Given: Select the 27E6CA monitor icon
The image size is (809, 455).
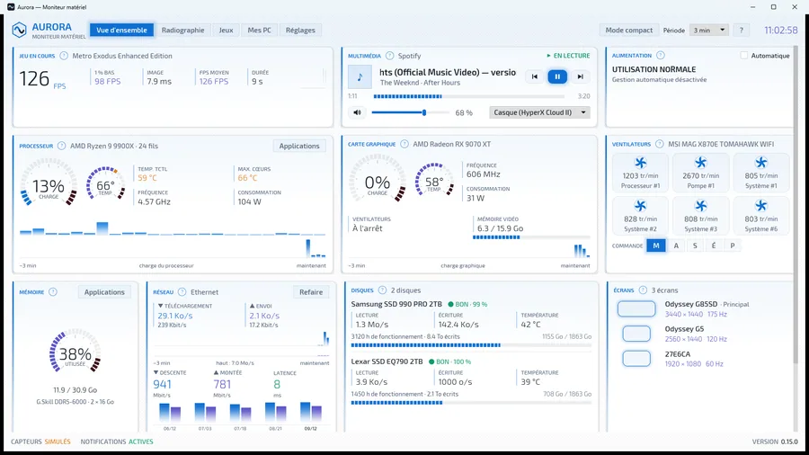Looking at the screenshot, I should 636,359.
